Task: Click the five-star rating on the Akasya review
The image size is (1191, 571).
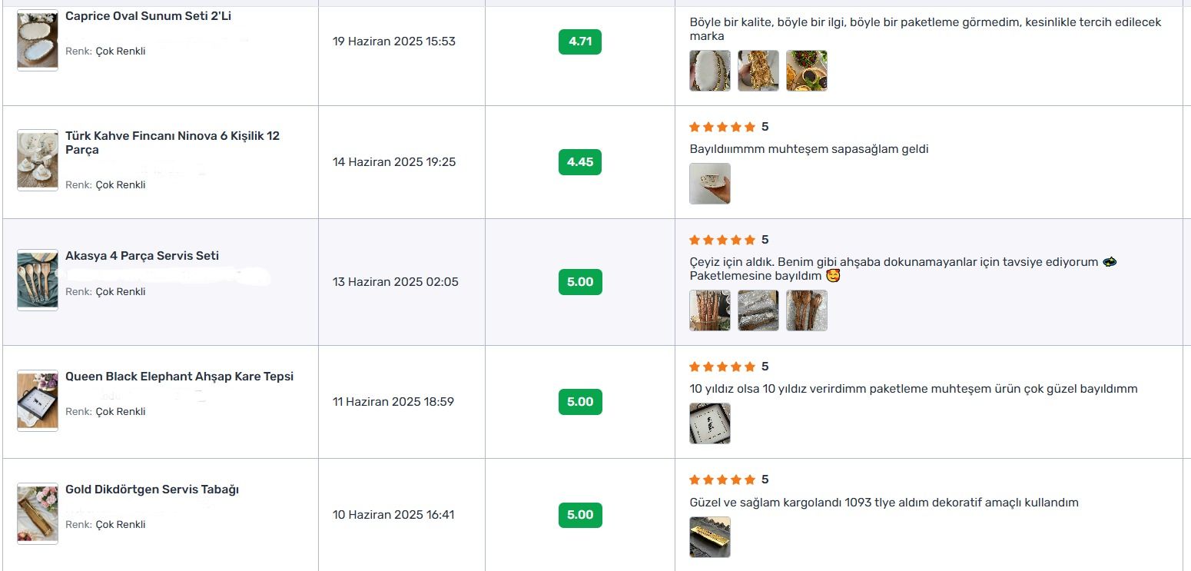Action: pyautogui.click(x=722, y=240)
